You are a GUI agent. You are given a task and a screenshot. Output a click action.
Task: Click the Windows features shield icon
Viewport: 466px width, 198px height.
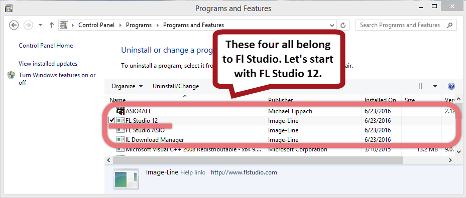(x=11, y=75)
